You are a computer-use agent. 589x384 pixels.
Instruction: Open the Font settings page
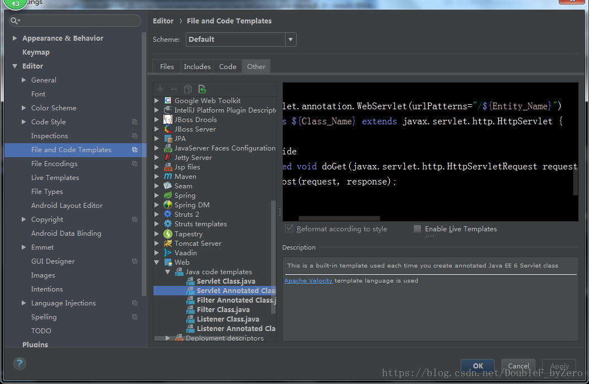tap(38, 94)
